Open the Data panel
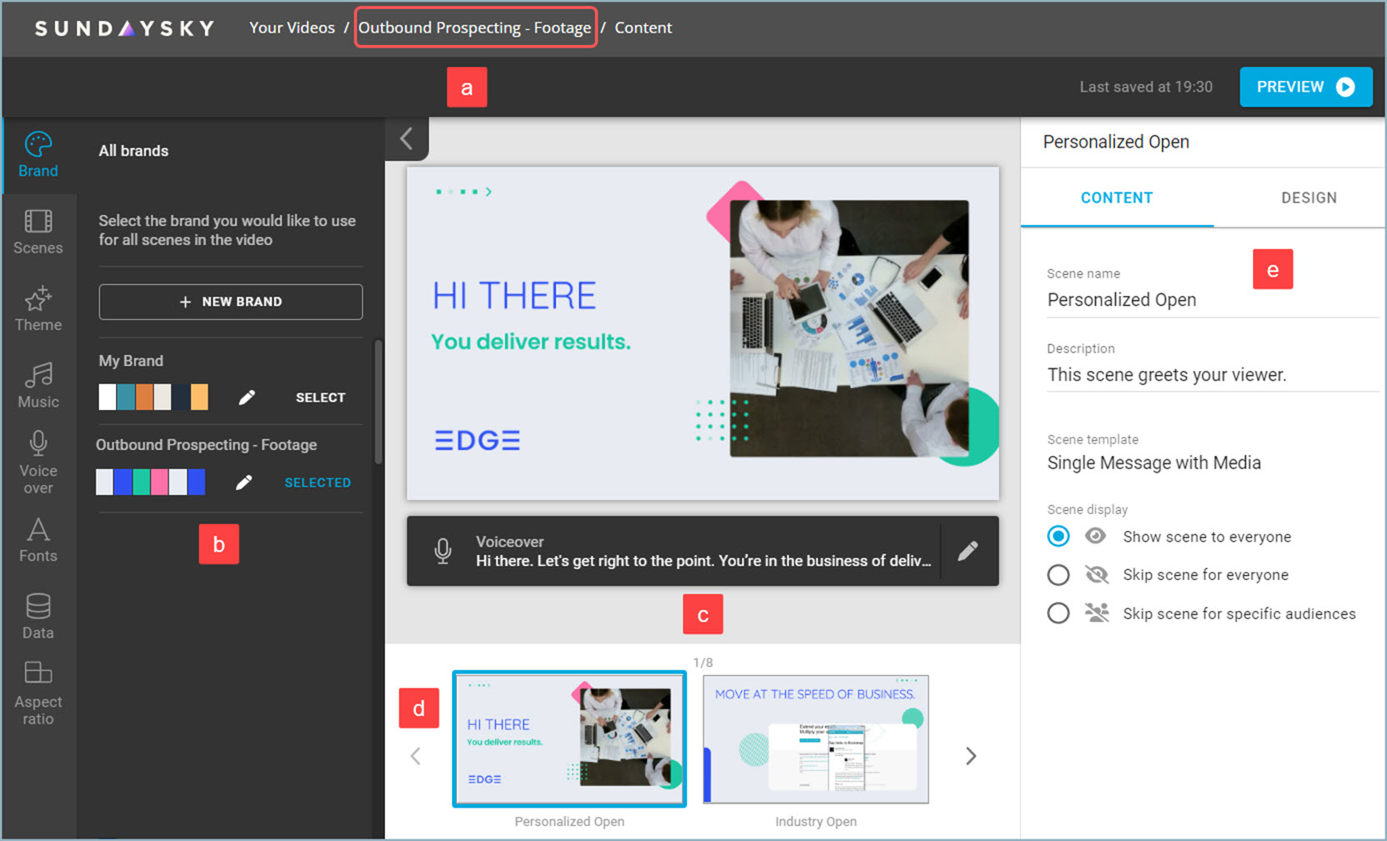 (38, 616)
